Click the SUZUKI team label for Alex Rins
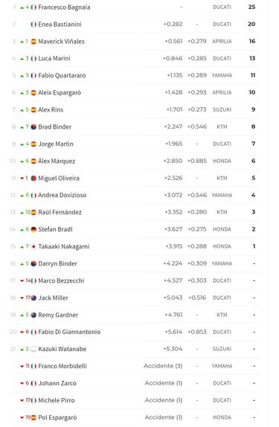 click(x=222, y=110)
